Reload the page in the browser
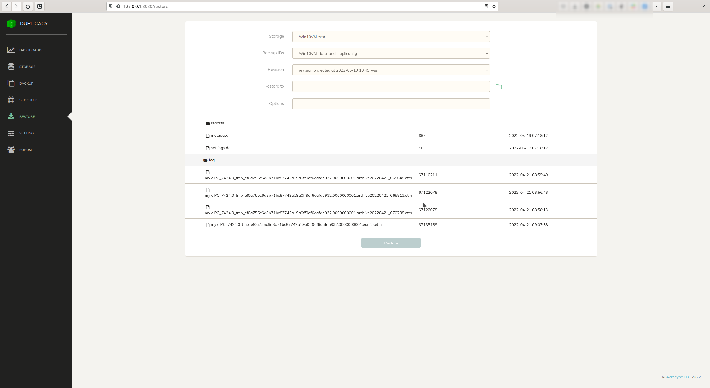Screen dimensions: 710x388 pos(28,6)
